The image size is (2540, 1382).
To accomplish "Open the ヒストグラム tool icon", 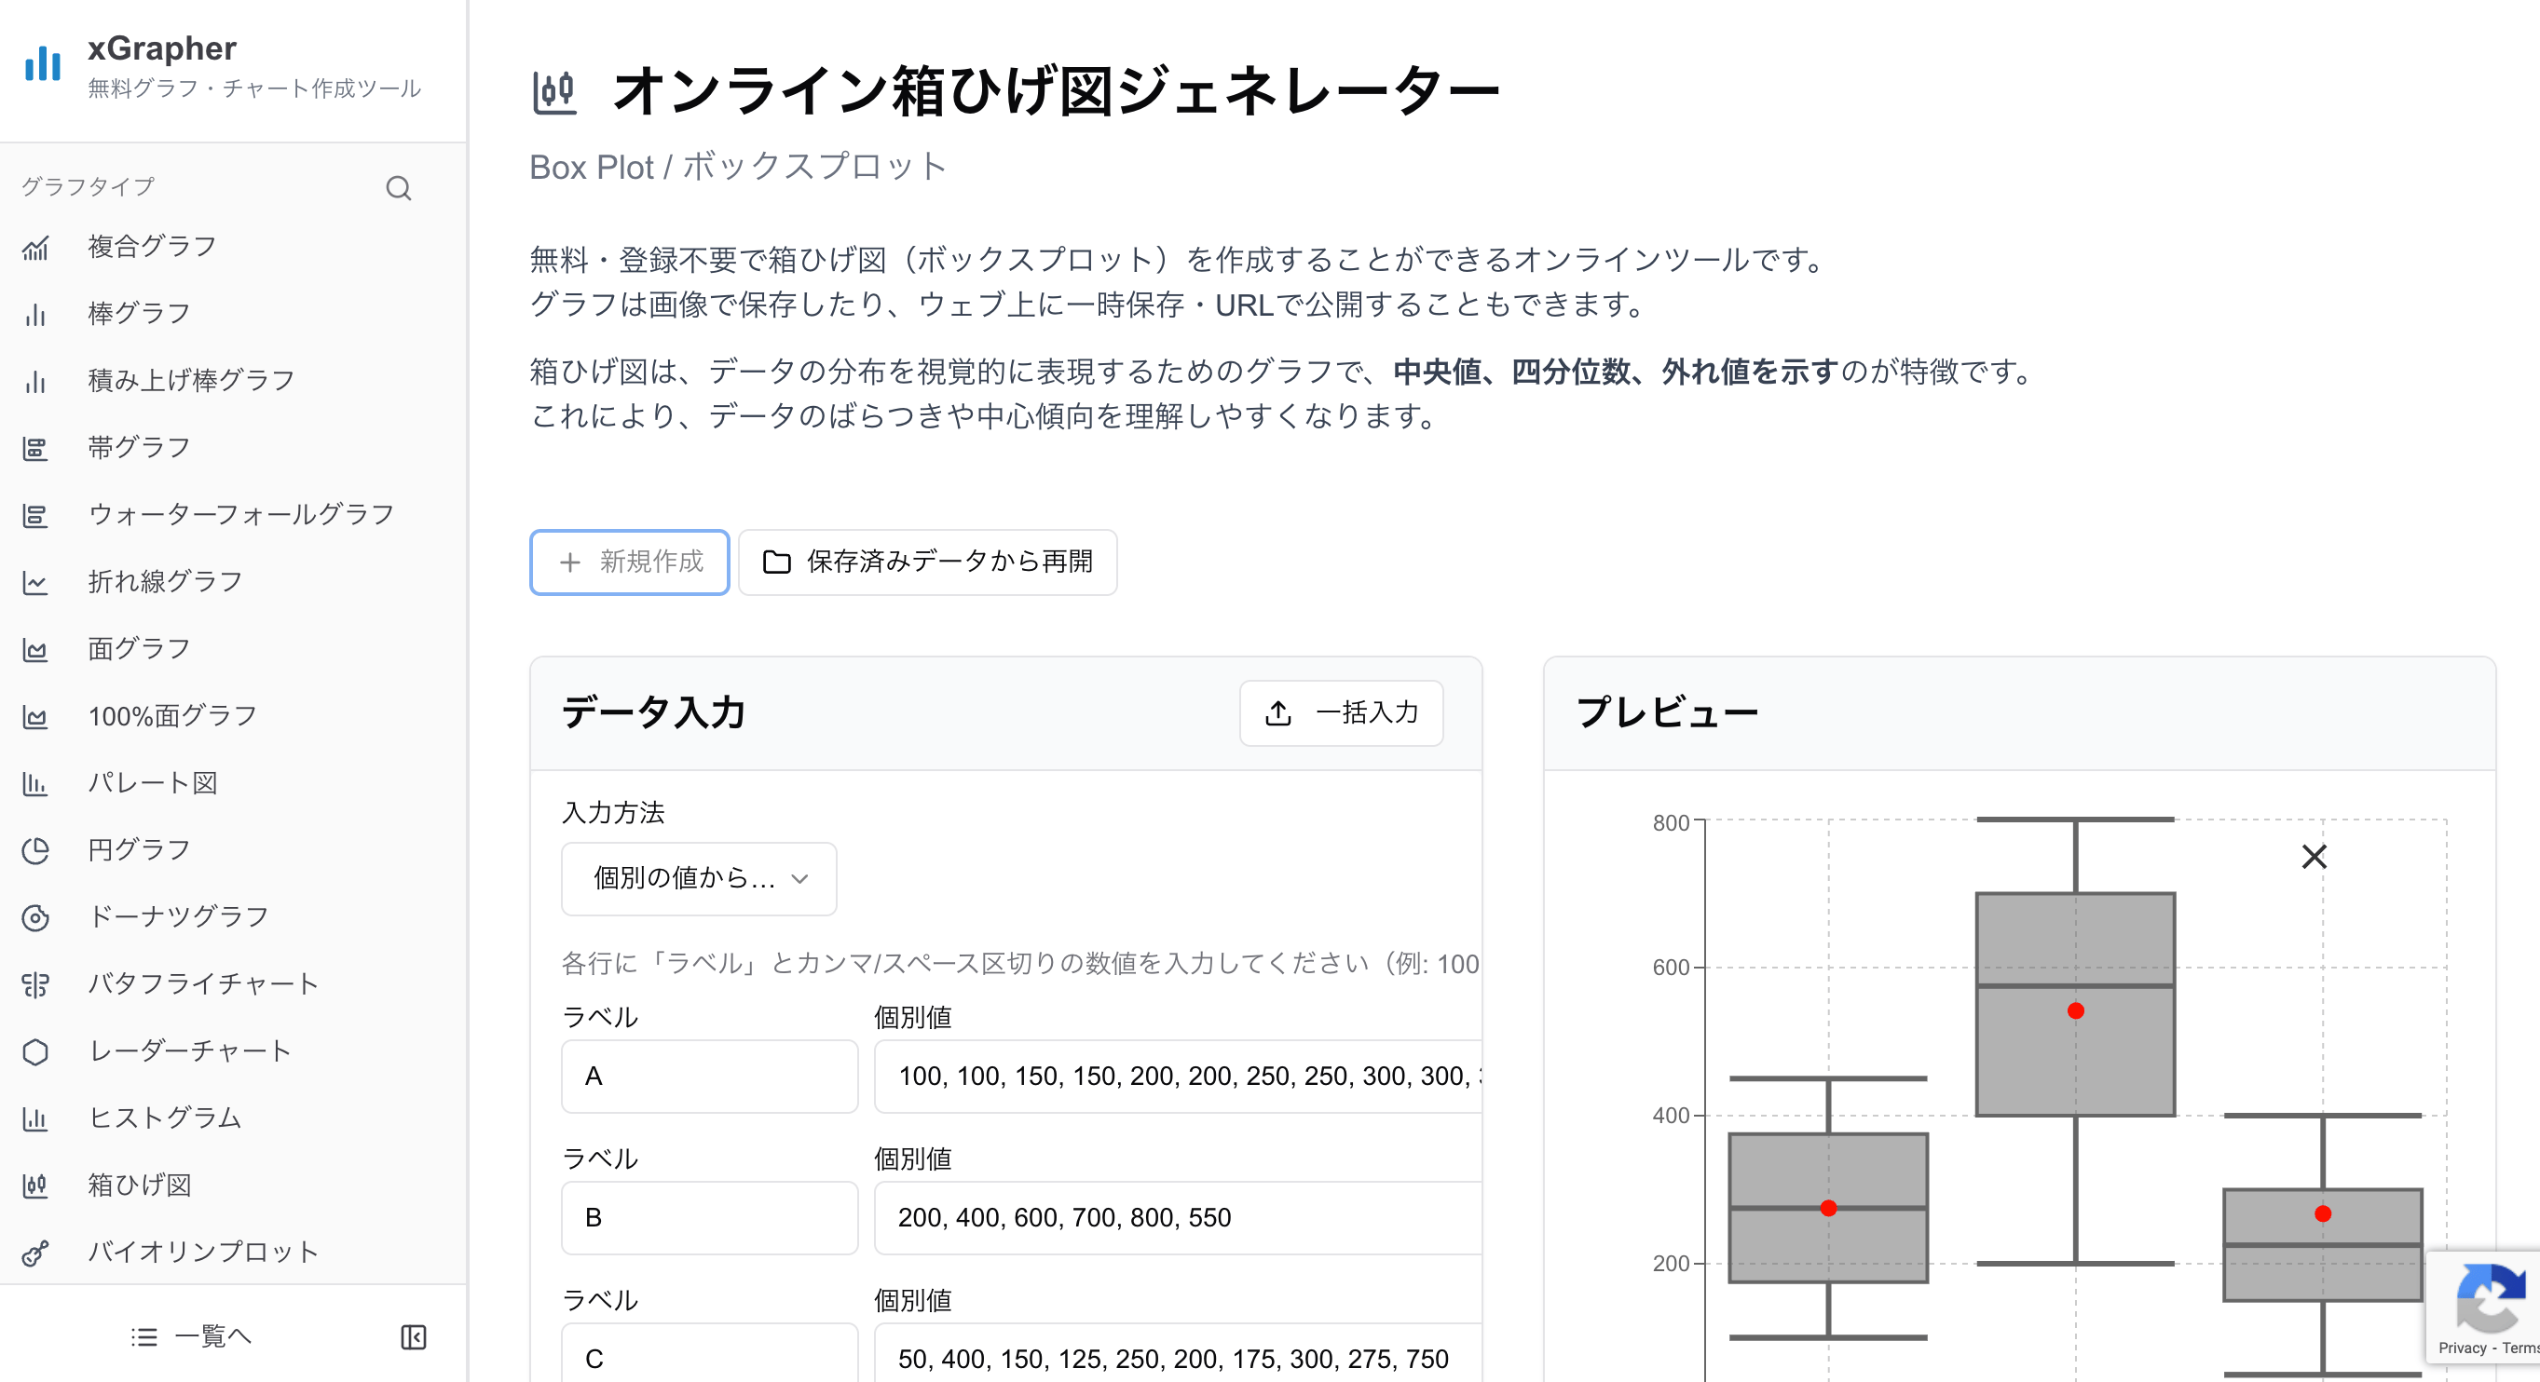I will coord(35,1118).
